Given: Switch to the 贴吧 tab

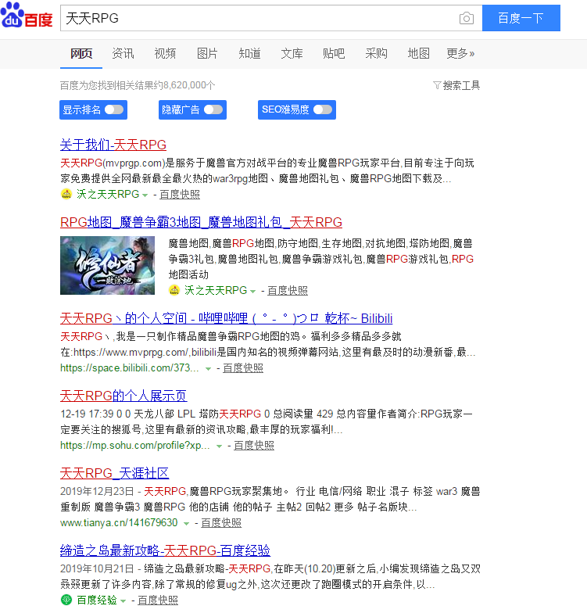Looking at the screenshot, I should 334,53.
